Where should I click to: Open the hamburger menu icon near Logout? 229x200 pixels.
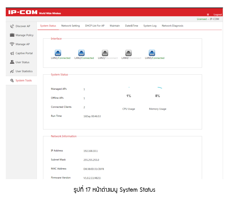click(x=208, y=15)
